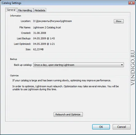The image size is (136, 135).
Task: Click the last backup value 04.05.2009 @ 1:43
Action: point(44,38)
